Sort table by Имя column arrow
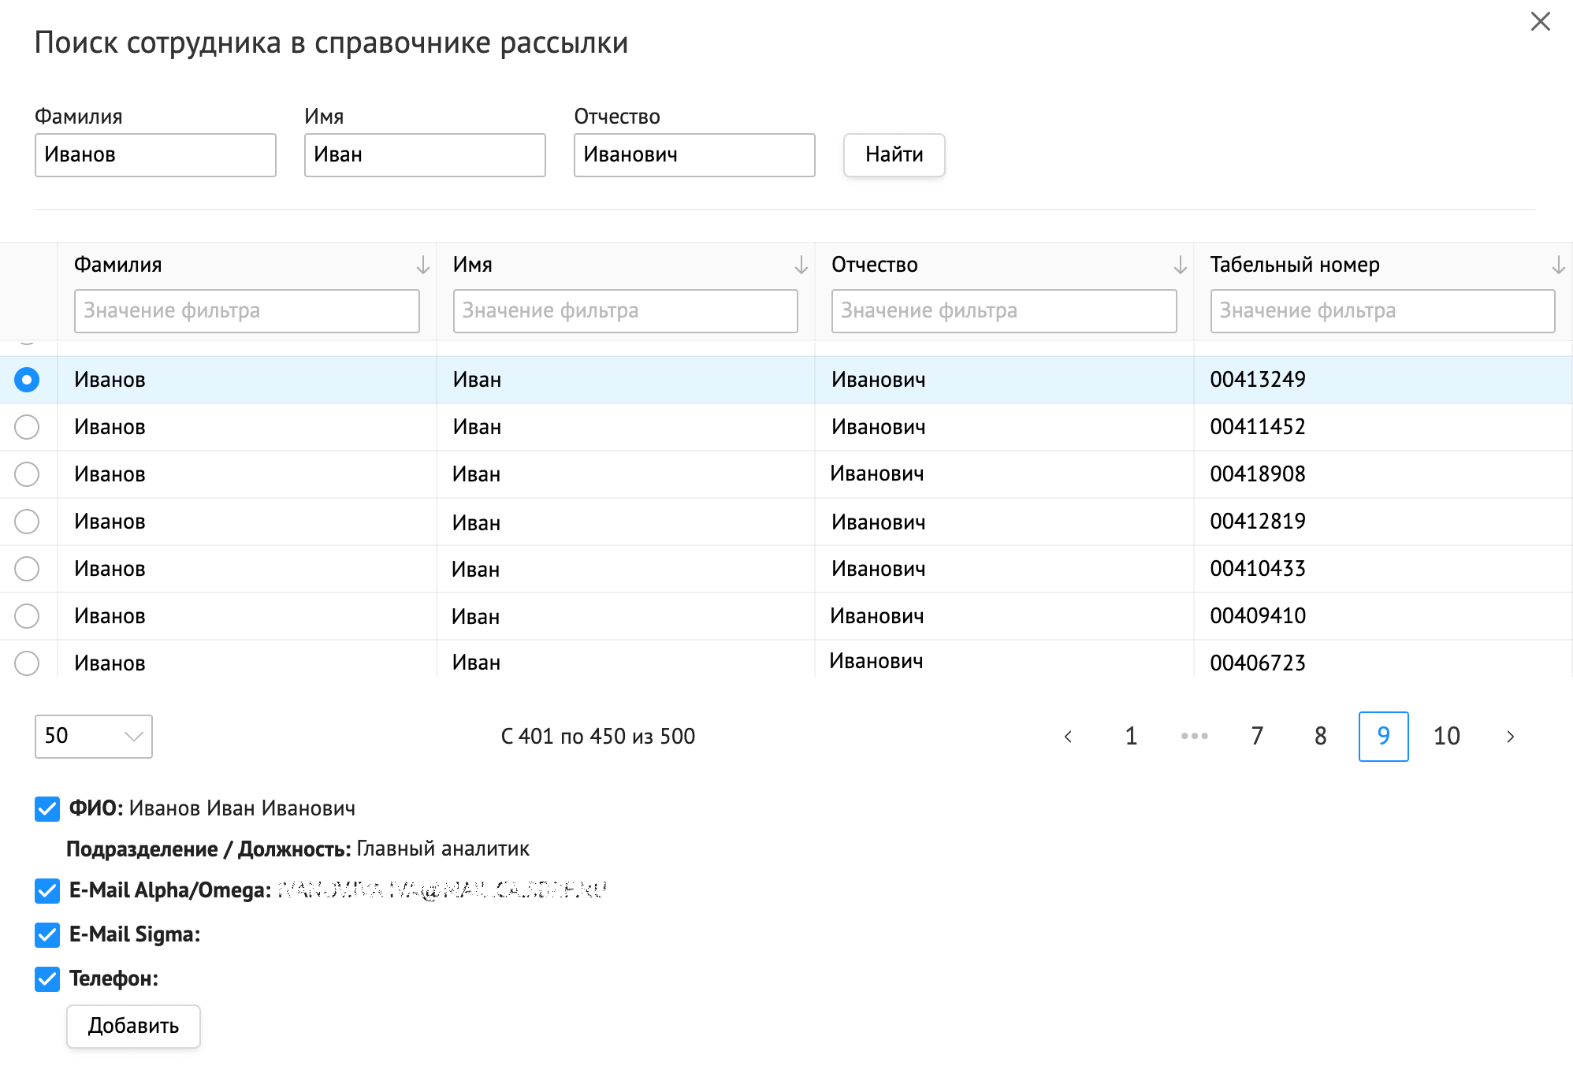The height and width of the screenshot is (1077, 1573). tap(801, 266)
